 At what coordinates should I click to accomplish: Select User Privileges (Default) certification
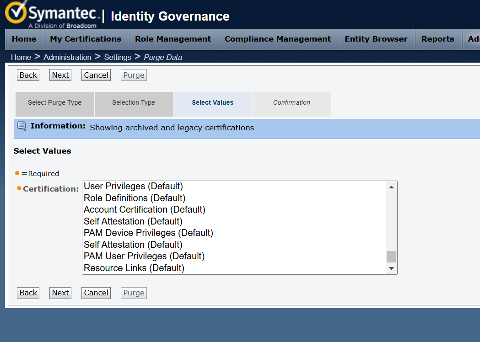pyautogui.click(x=133, y=186)
